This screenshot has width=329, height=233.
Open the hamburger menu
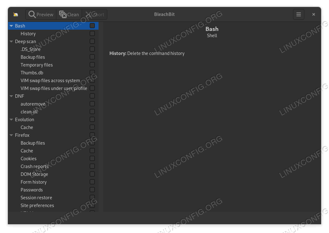(299, 14)
